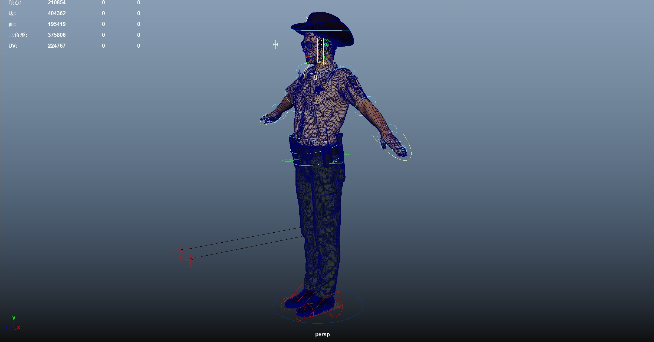The image size is (654, 342).
Task: Click the UV: HUD label
Action: [x=13, y=46]
